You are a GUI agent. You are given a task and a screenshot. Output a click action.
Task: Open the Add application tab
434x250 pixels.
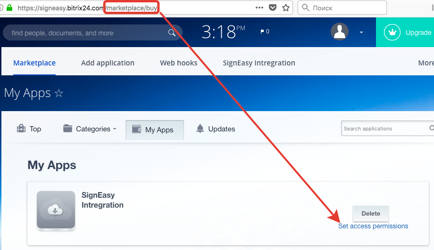(x=108, y=63)
